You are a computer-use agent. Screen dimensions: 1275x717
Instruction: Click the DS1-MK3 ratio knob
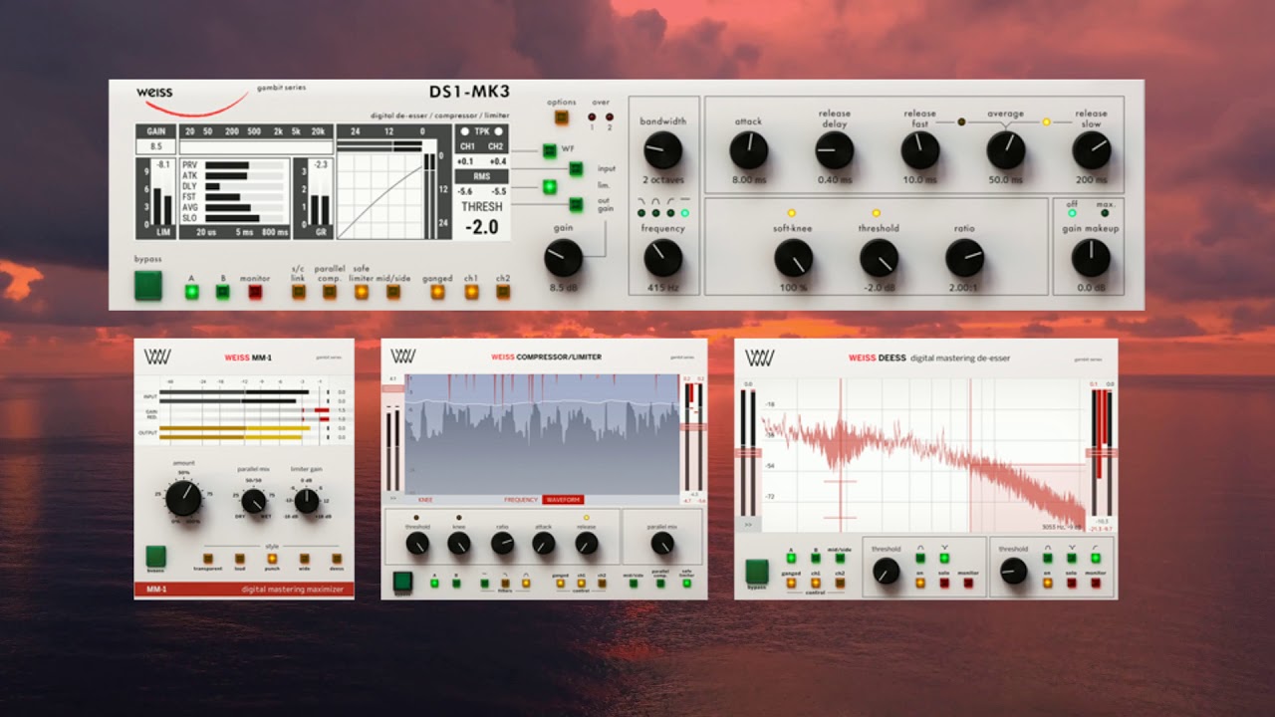[964, 258]
